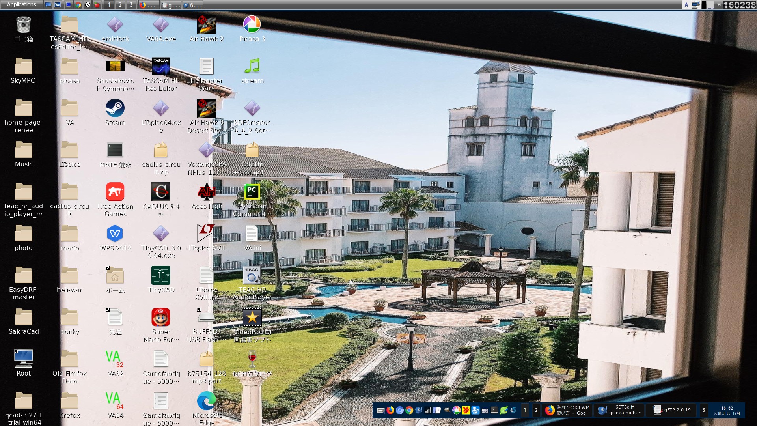Open the MATE 端末 terminal
Screen dimensions: 757x426
(x=115, y=150)
